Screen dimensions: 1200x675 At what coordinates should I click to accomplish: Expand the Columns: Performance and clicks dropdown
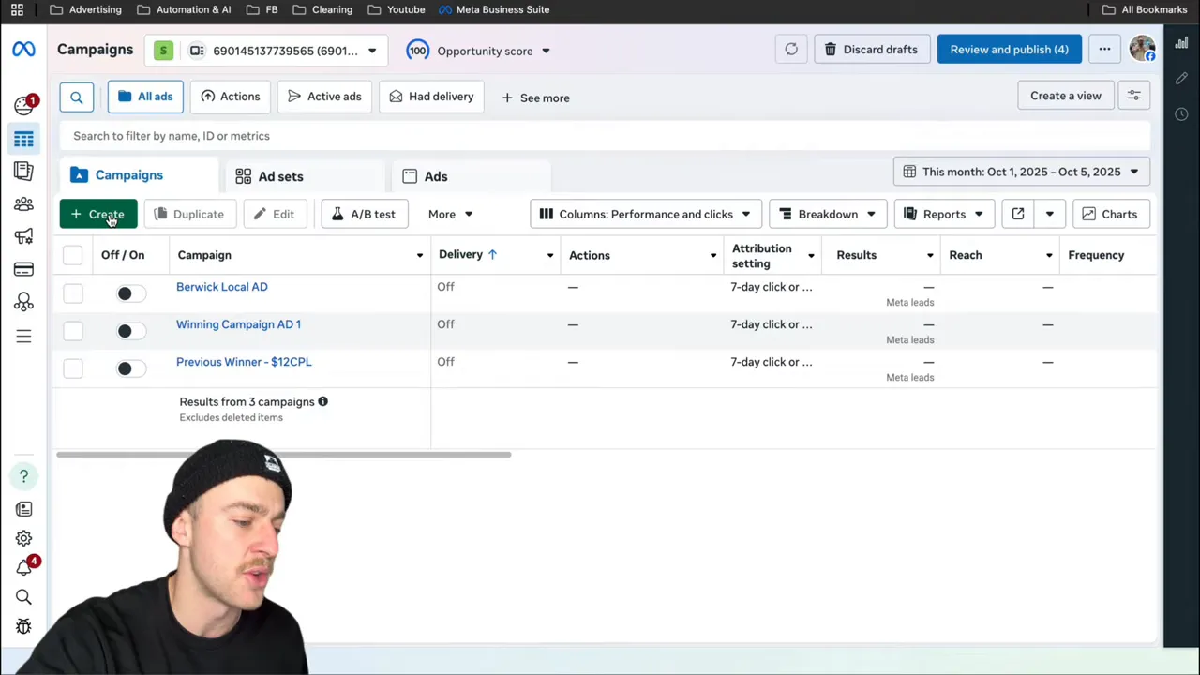[645, 214]
